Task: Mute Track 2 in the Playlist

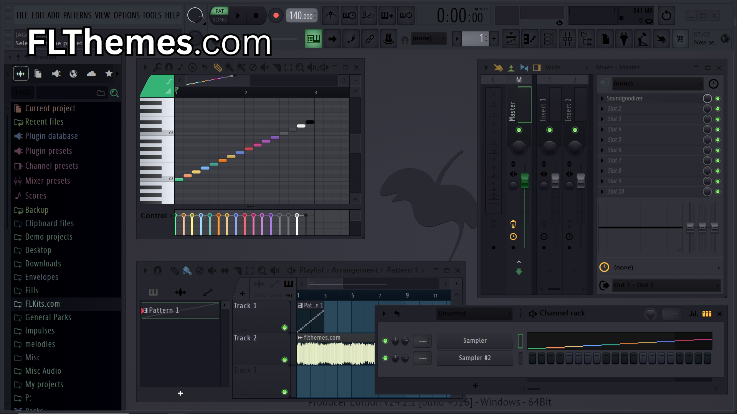Action: tap(284, 360)
